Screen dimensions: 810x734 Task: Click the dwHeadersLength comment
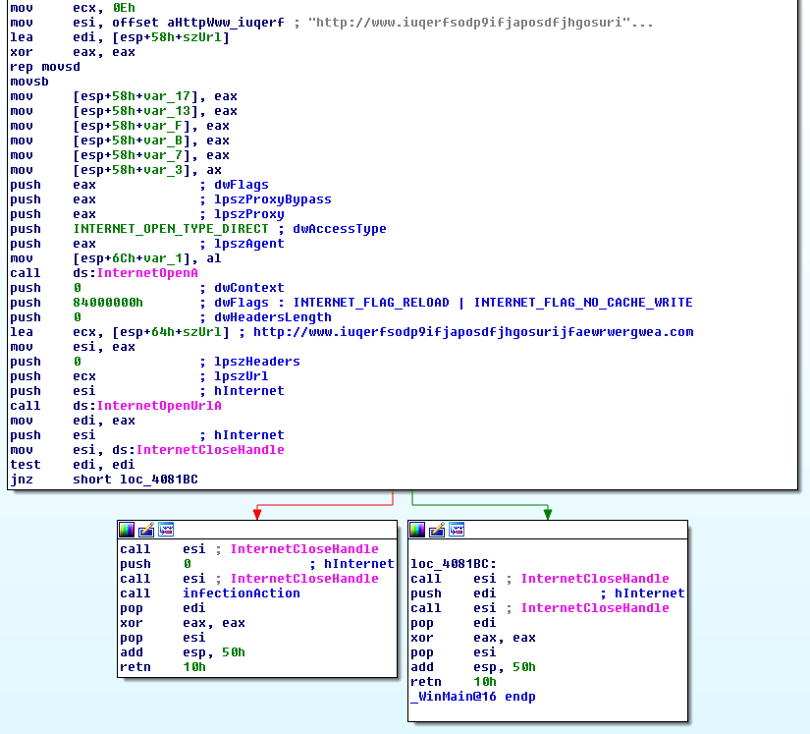273,317
